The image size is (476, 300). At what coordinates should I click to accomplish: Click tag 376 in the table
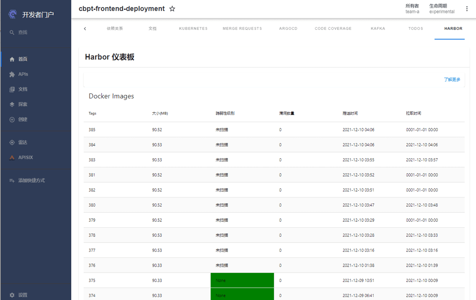pyautogui.click(x=92, y=266)
